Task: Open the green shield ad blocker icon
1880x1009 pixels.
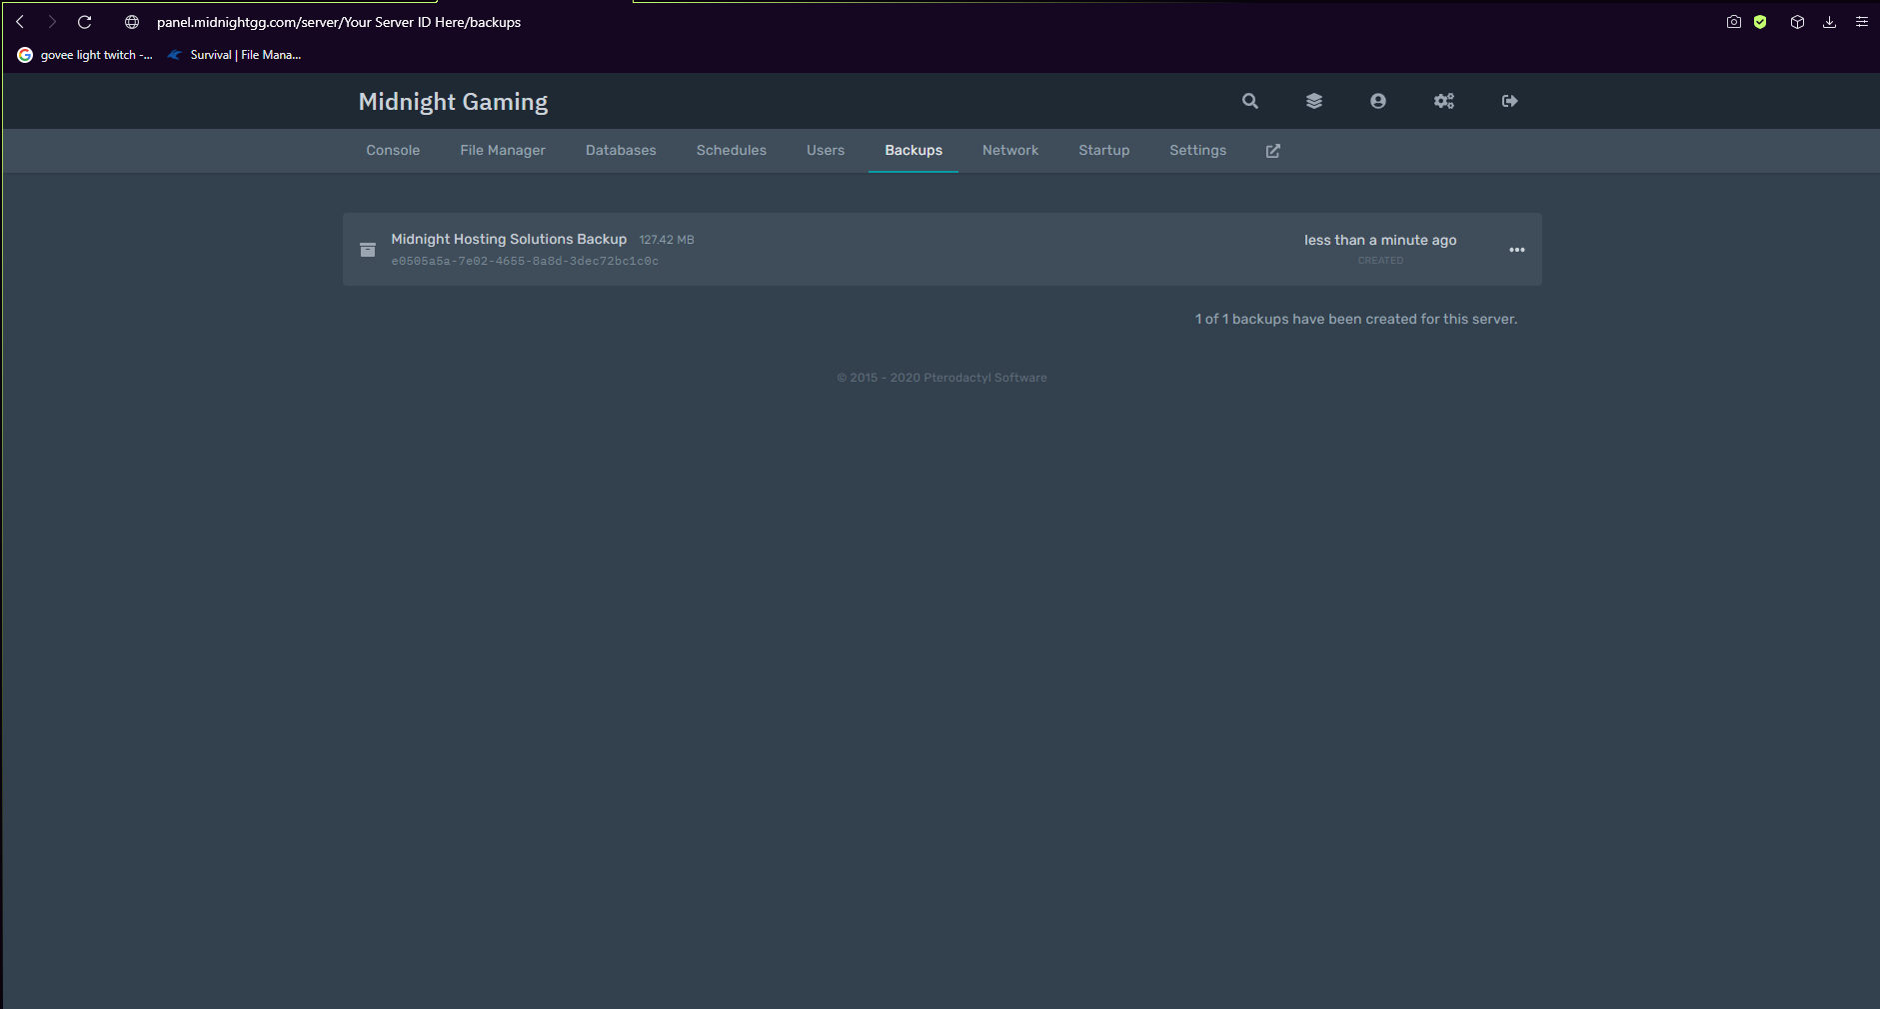Action: 1760,22
